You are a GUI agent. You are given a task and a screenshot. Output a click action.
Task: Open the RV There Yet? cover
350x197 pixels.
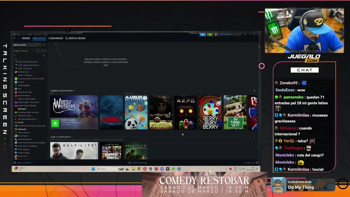(x=235, y=112)
